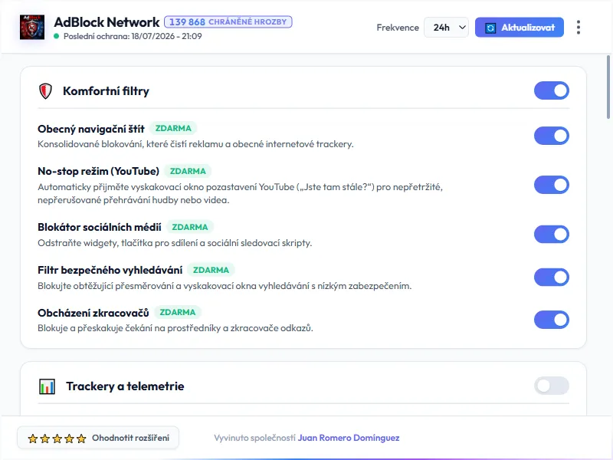This screenshot has width=613, height=460.
Task: Click the five-star rating icons
Action: pos(57,439)
